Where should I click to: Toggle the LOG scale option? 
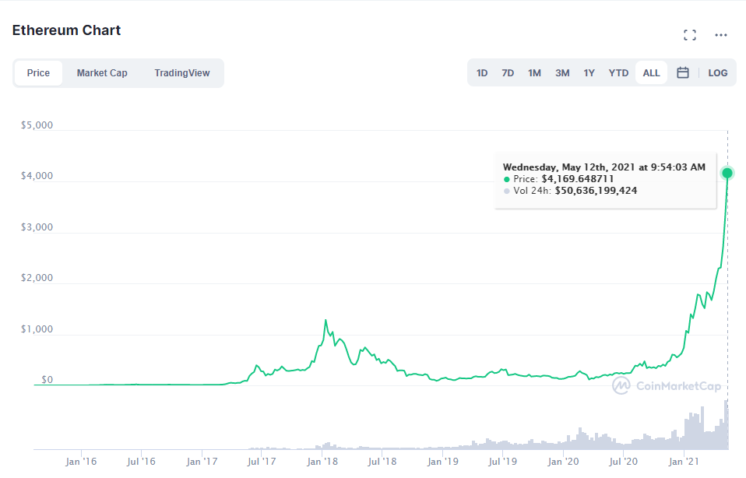tap(717, 72)
